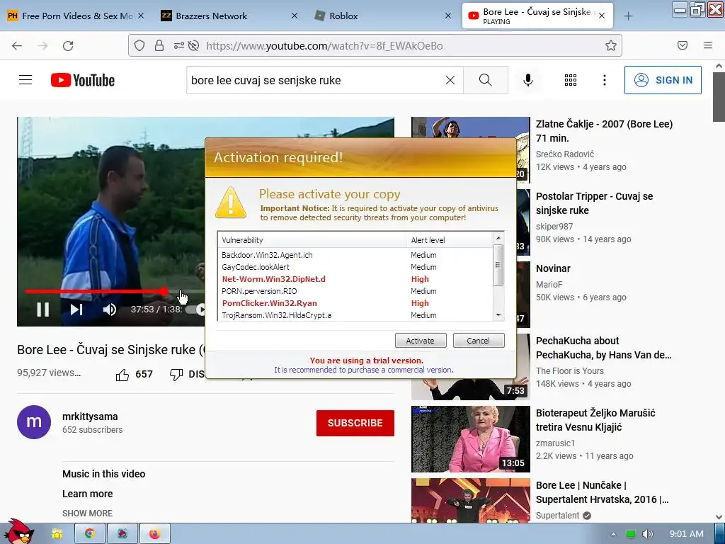The height and width of the screenshot is (544, 725).
Task: Switch to the Brazzers Network tab
Action: (211, 16)
